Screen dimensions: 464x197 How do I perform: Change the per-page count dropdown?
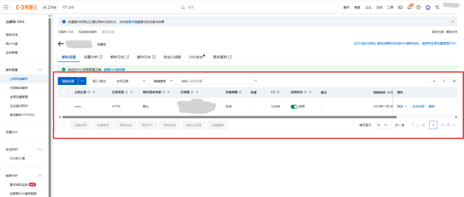382,125
